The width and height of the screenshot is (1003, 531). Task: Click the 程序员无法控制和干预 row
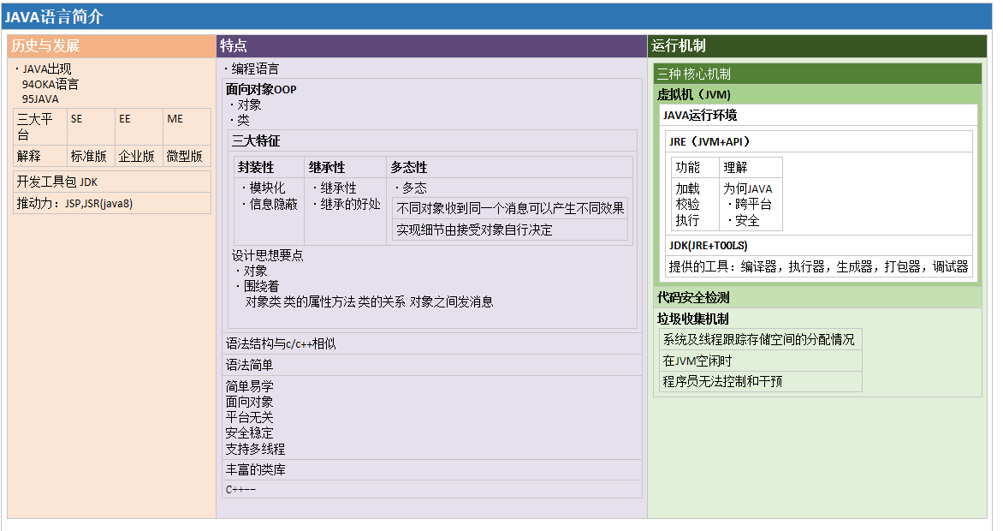click(758, 381)
